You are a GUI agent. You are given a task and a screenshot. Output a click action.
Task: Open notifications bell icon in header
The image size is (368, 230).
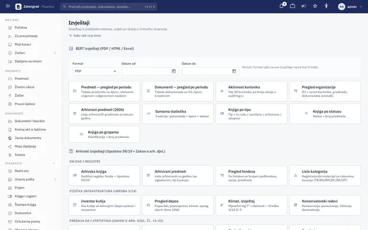pos(282,6)
